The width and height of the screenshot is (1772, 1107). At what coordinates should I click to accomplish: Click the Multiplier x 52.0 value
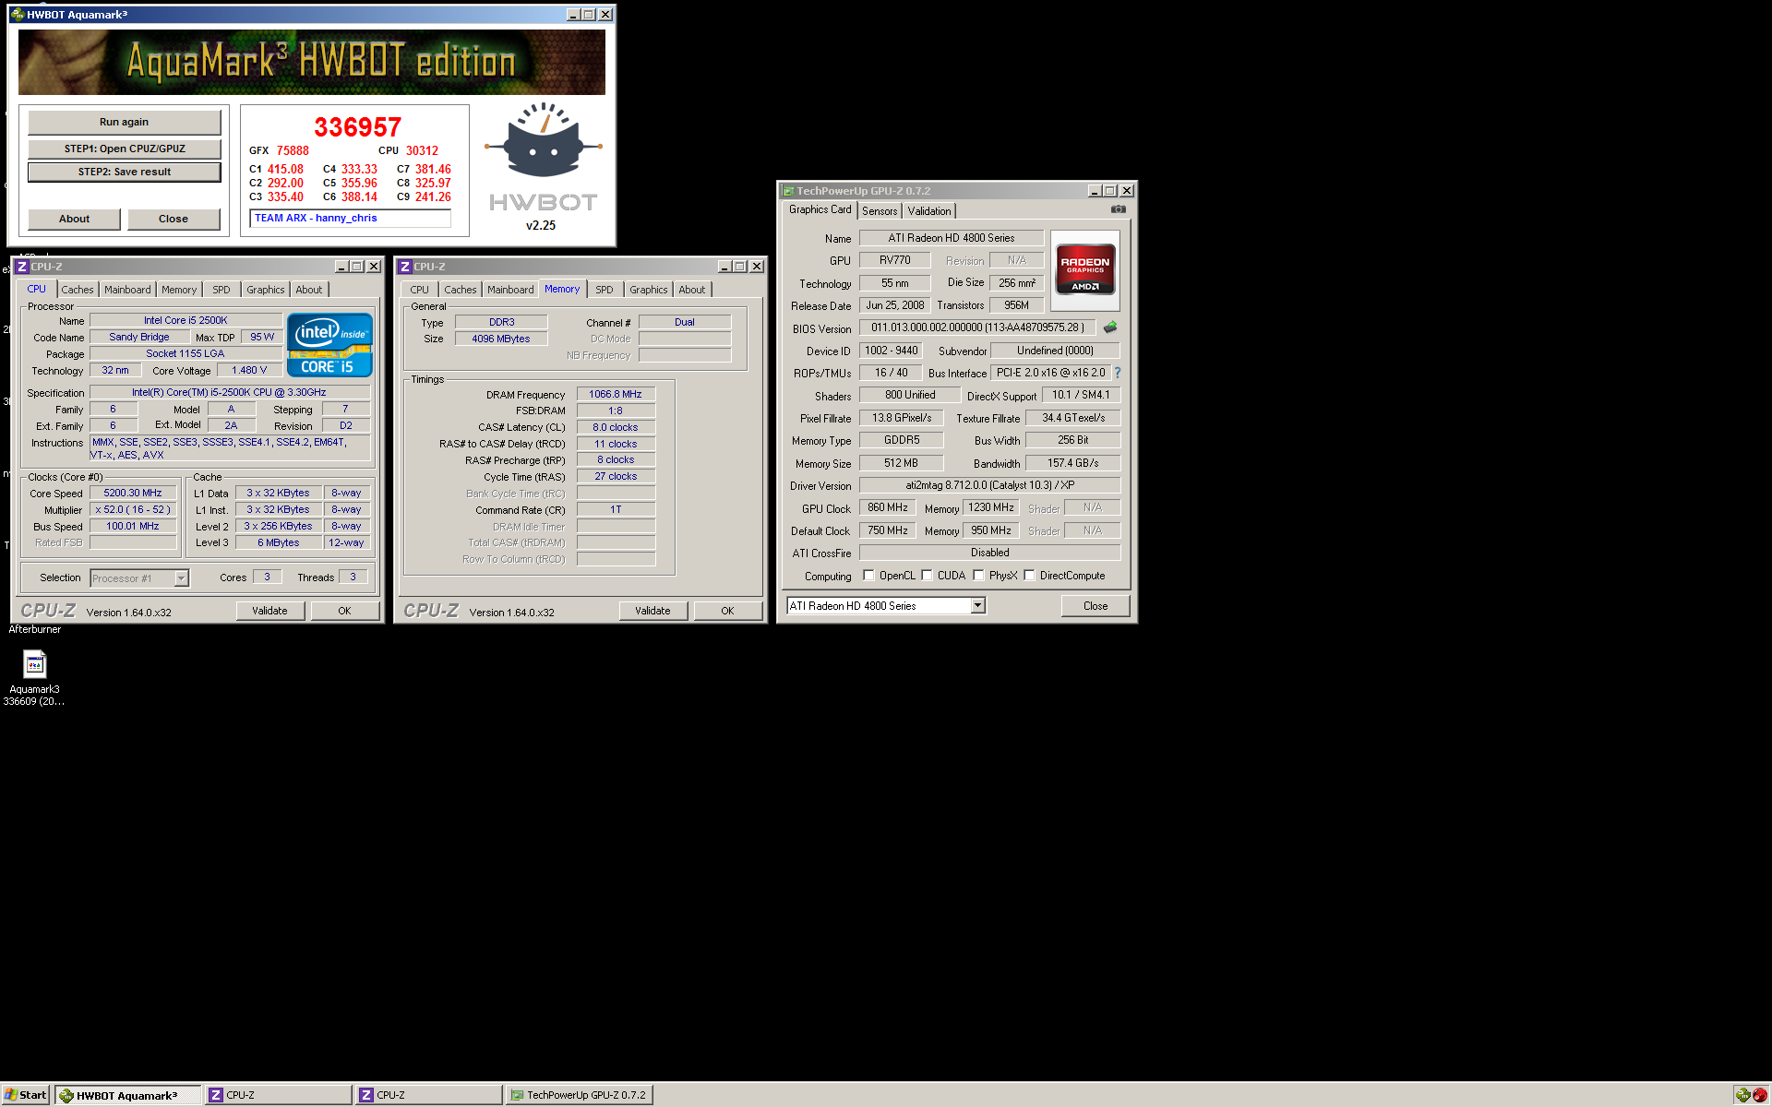pos(133,510)
